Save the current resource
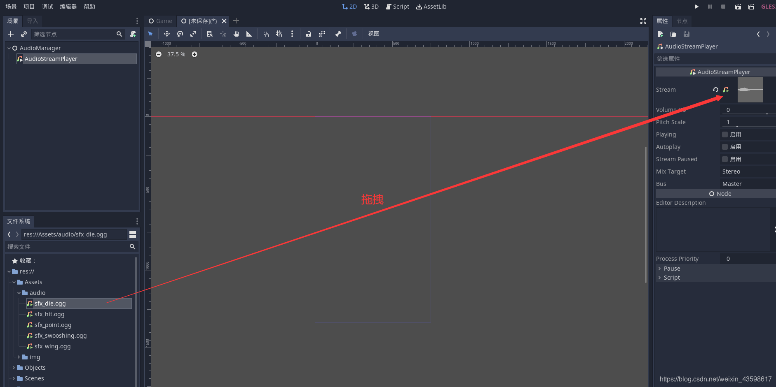The image size is (776, 387). 687,34
